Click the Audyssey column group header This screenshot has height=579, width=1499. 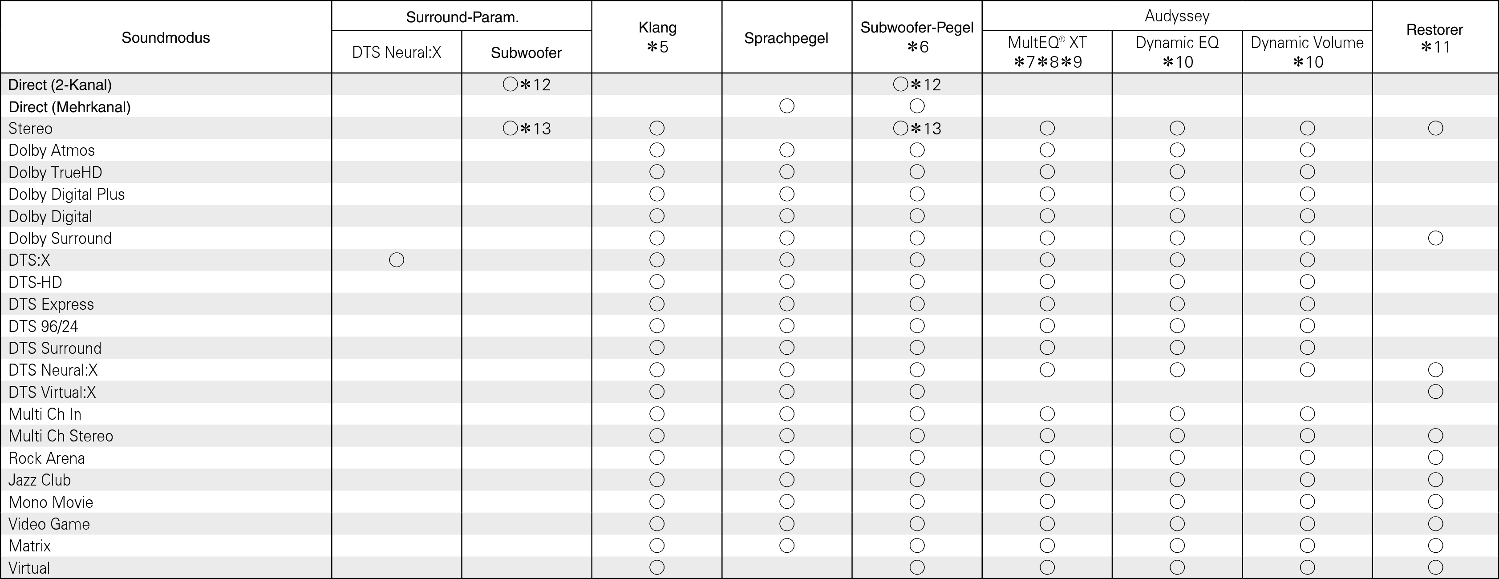click(x=1177, y=16)
